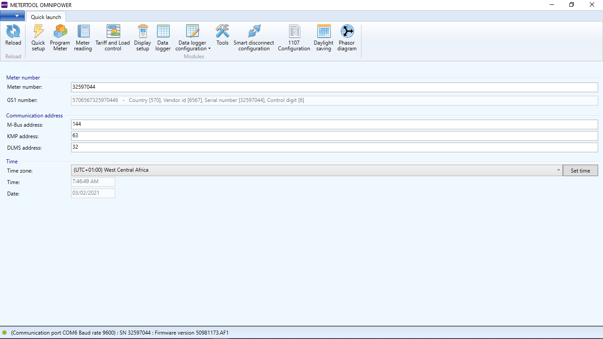Open Daylight saving module
This screenshot has height=339, width=603.
click(324, 38)
